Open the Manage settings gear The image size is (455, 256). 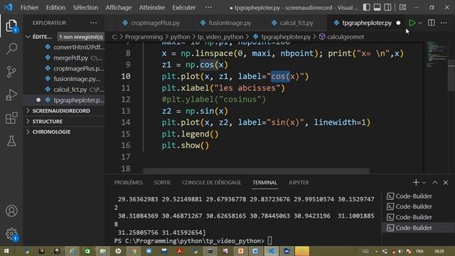[11, 234]
